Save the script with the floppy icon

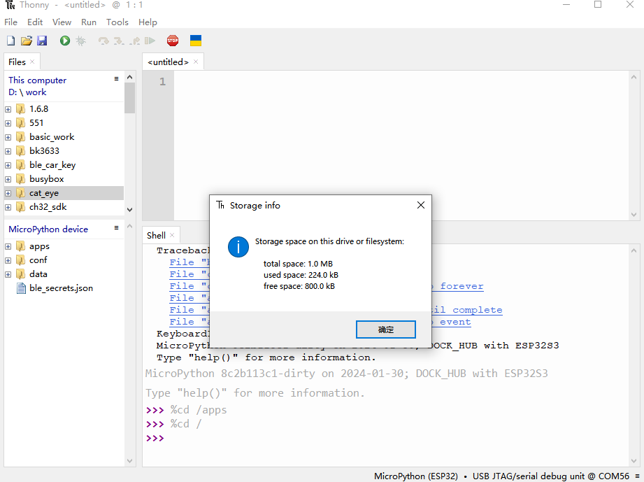coord(42,41)
